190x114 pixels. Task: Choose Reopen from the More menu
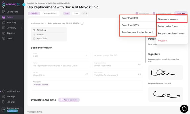pyautogui.click(x=172, y=41)
